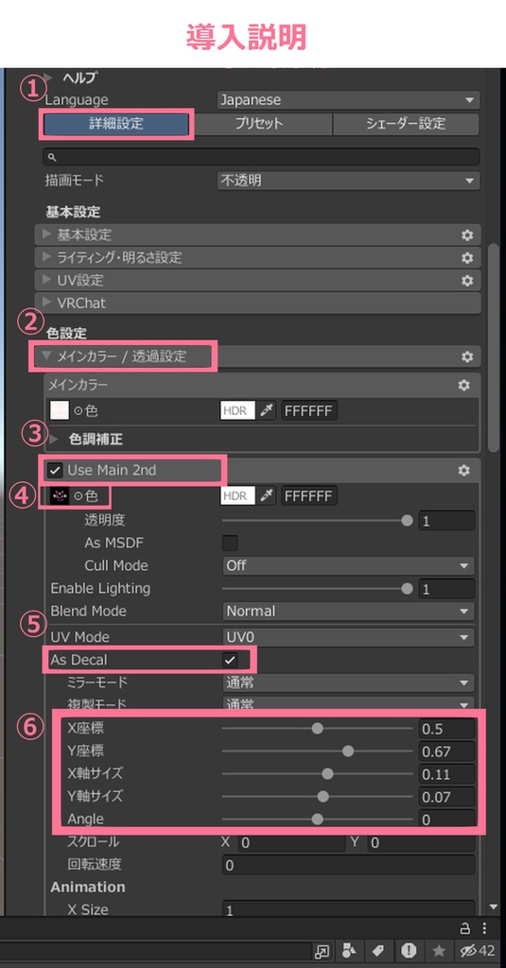
Task: Click the スクロール Y value field
Action: [421, 842]
